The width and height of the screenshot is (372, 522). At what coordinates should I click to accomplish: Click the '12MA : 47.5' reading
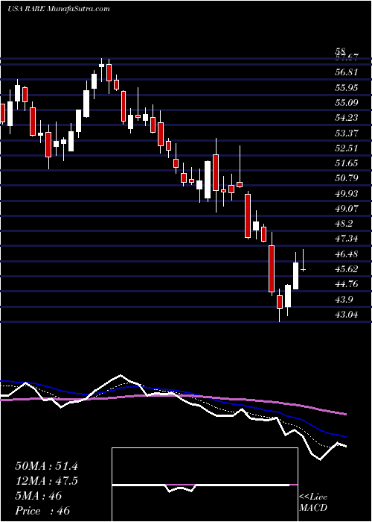(46, 481)
